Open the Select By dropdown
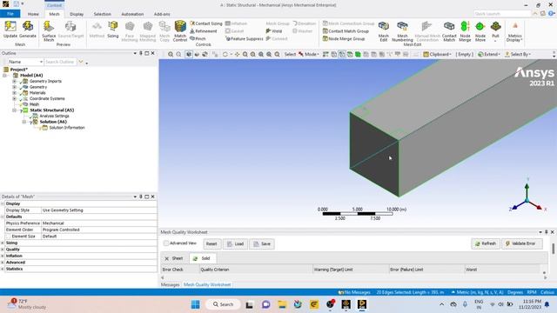 (518, 54)
